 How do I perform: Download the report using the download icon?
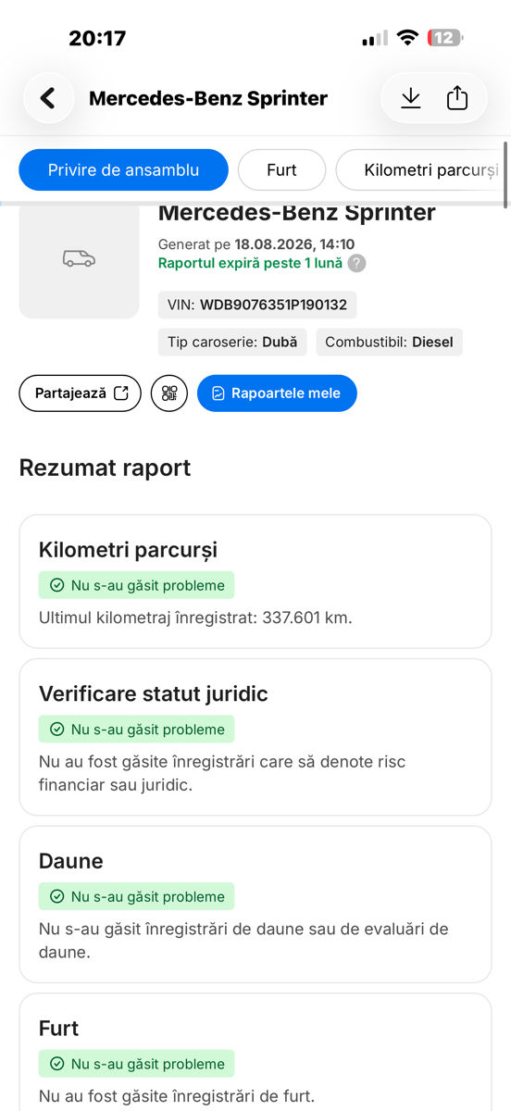[411, 98]
